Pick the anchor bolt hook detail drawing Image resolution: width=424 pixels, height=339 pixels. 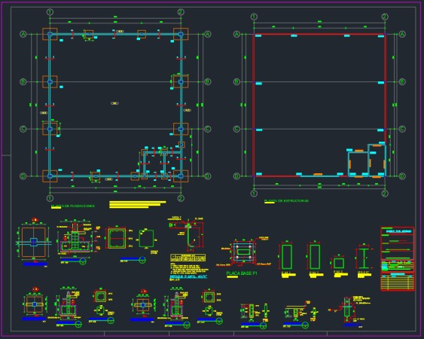point(188,234)
